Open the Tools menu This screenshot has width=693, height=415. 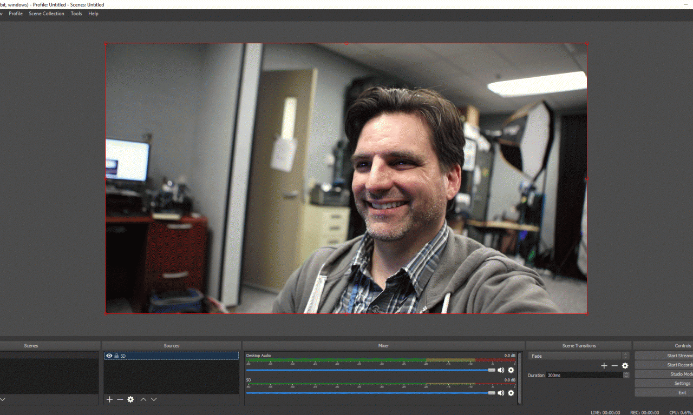[76, 14]
